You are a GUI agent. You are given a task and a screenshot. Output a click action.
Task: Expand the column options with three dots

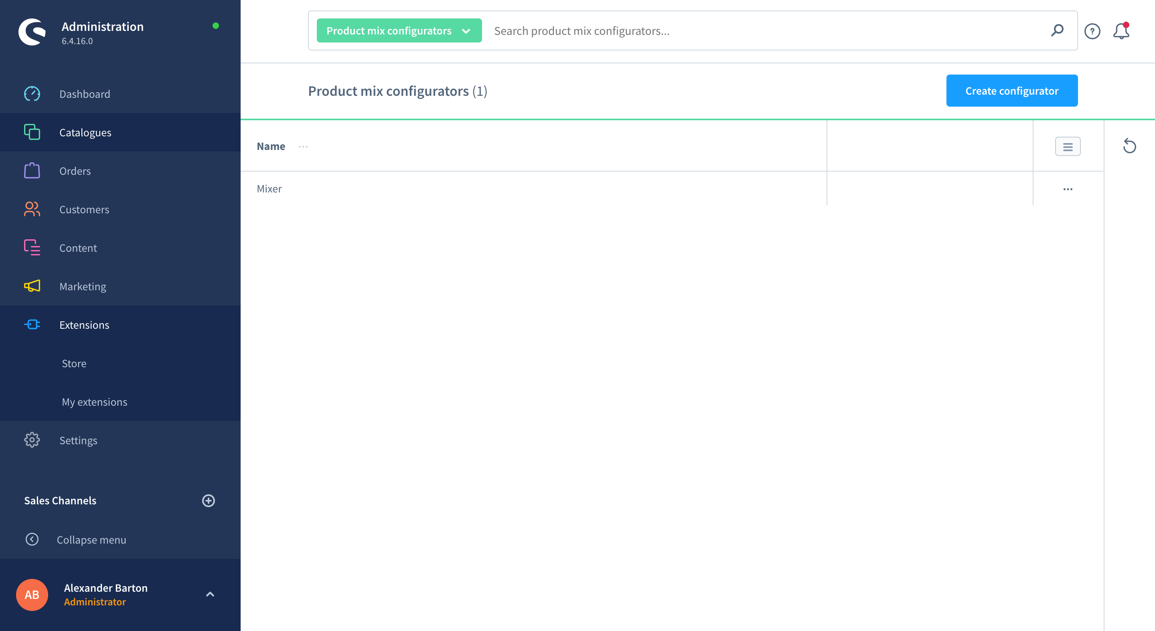coord(302,146)
